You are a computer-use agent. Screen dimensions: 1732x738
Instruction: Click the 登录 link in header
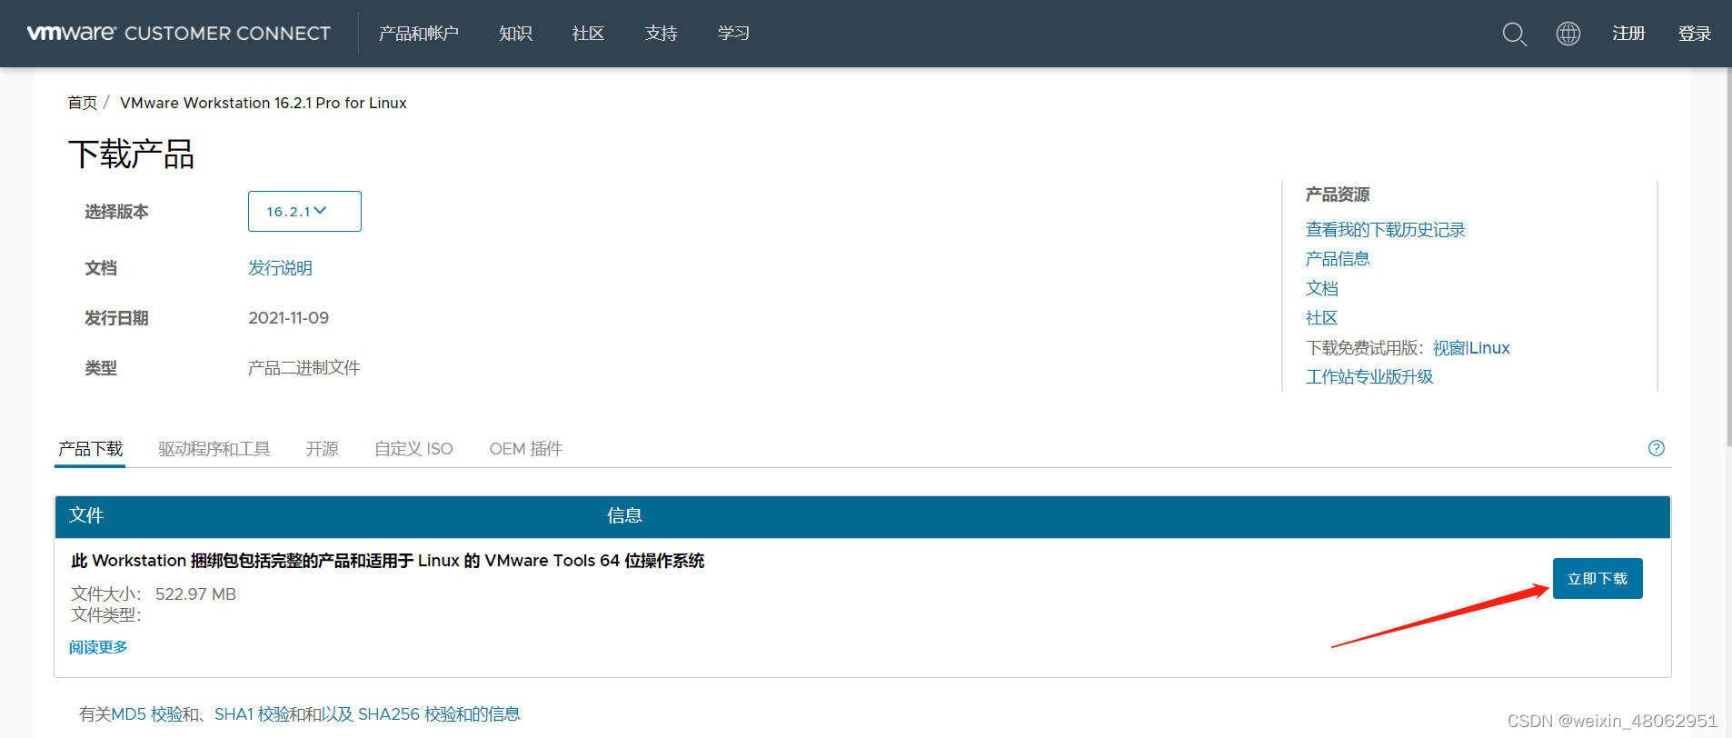coord(1695,34)
